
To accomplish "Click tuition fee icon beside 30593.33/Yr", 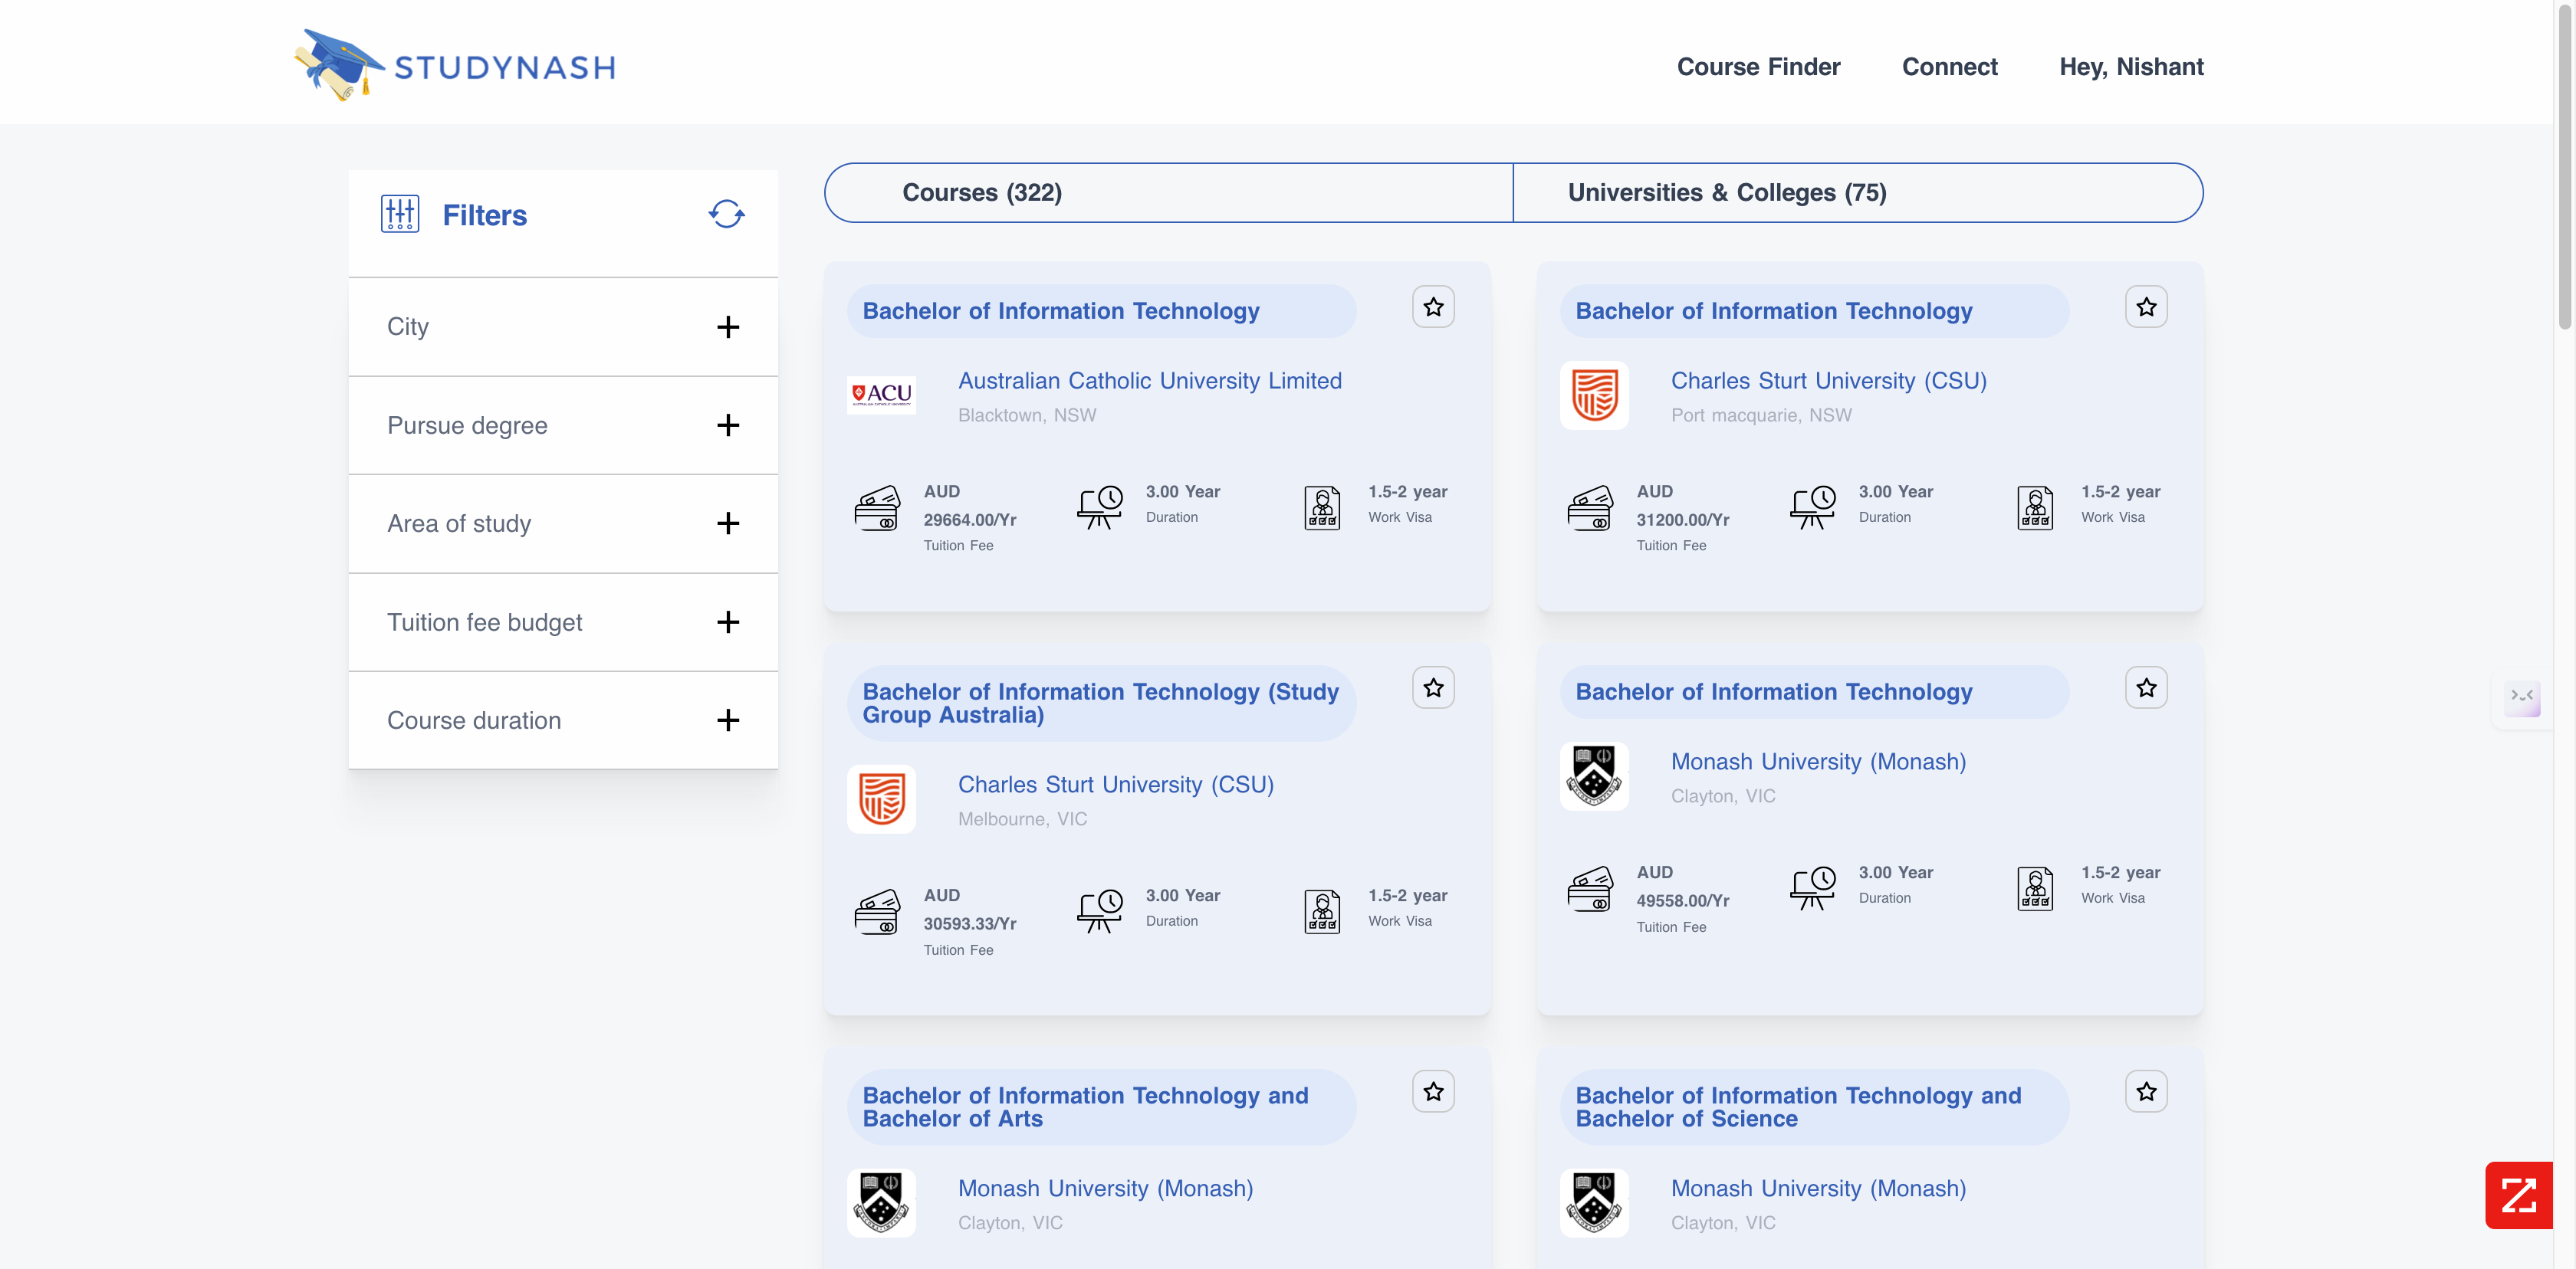I will (877, 911).
